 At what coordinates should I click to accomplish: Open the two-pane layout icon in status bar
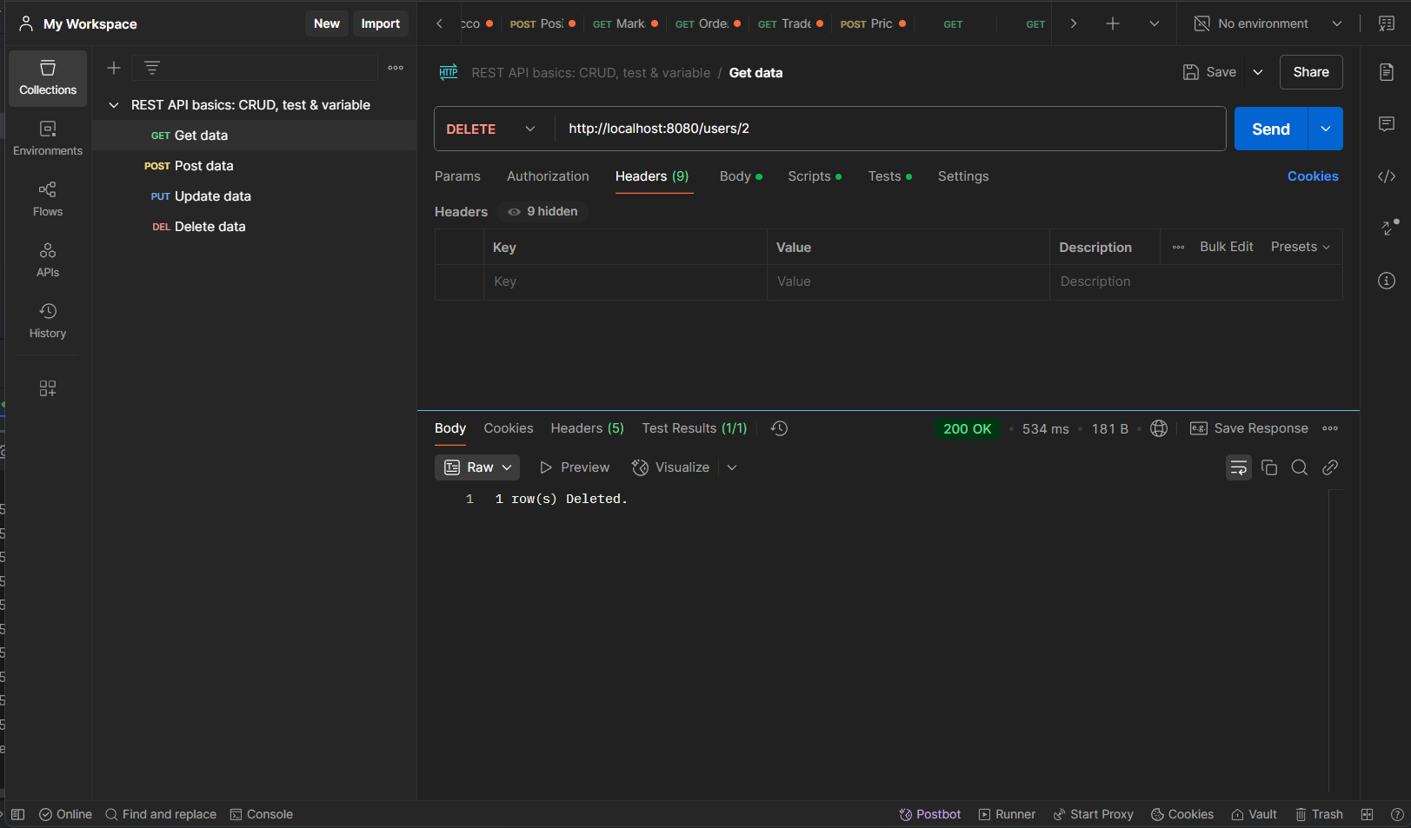coord(1367,814)
